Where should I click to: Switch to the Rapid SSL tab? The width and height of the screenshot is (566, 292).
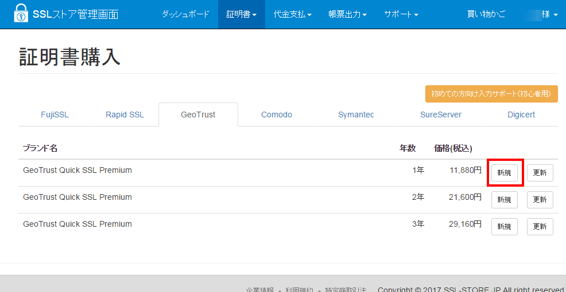coord(125,115)
